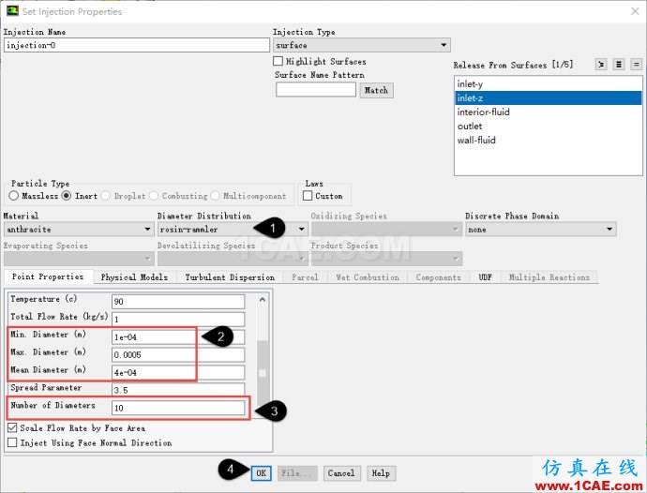Click the Number of Diameters field

[178, 408]
